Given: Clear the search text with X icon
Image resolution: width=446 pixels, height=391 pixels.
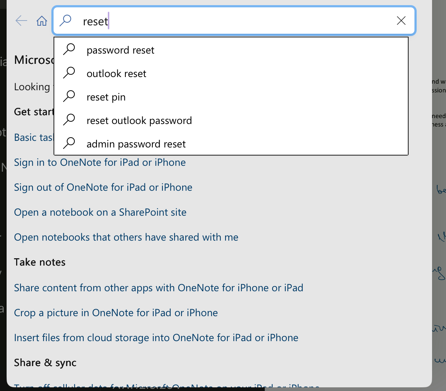Looking at the screenshot, I should click(x=401, y=21).
